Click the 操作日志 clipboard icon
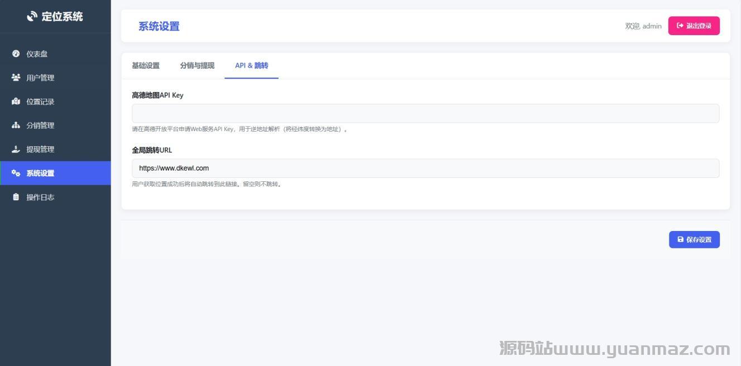The height and width of the screenshot is (366, 741). [16, 197]
